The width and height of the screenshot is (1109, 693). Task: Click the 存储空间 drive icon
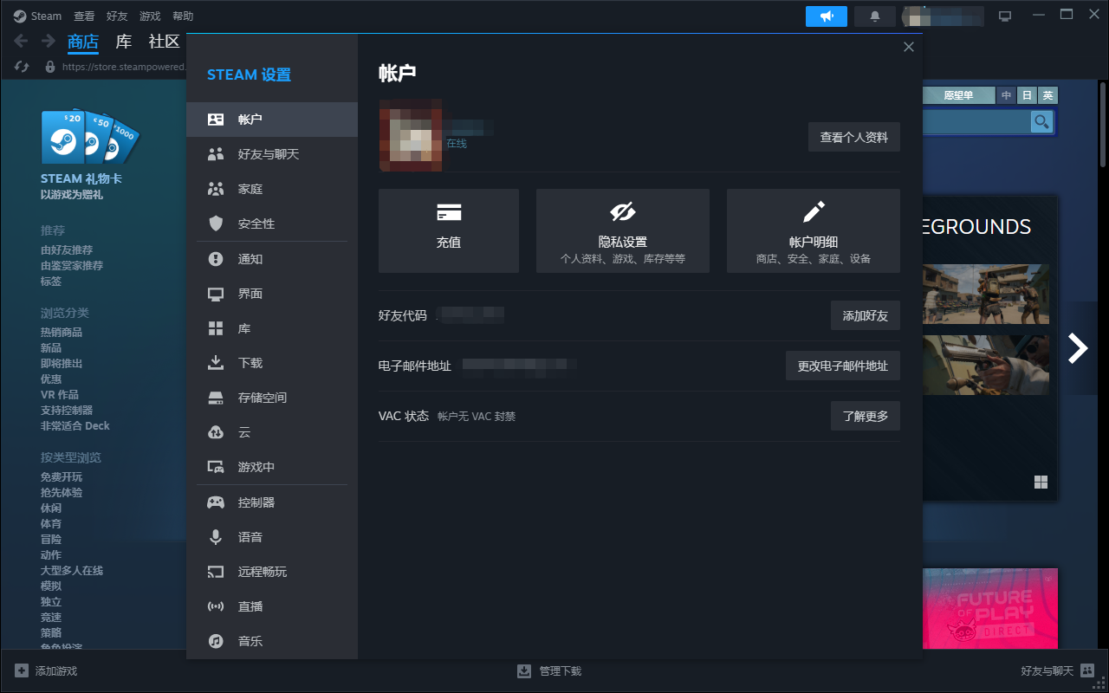[216, 398]
